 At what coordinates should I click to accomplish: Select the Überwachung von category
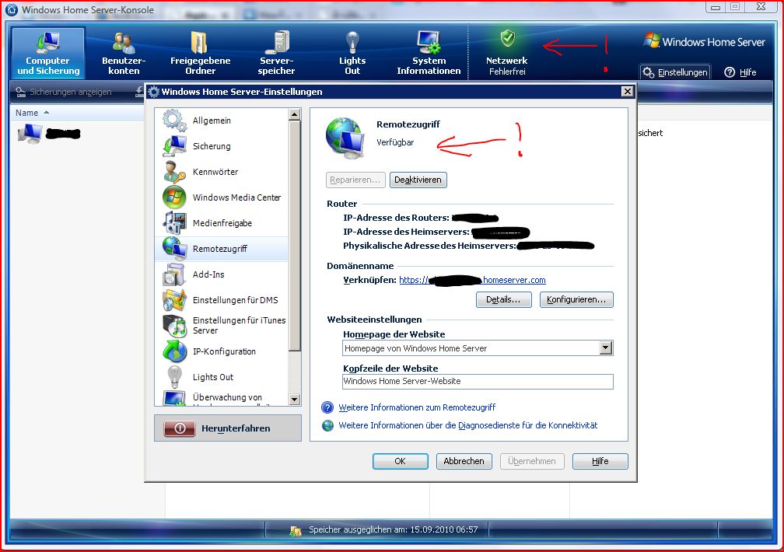222,398
